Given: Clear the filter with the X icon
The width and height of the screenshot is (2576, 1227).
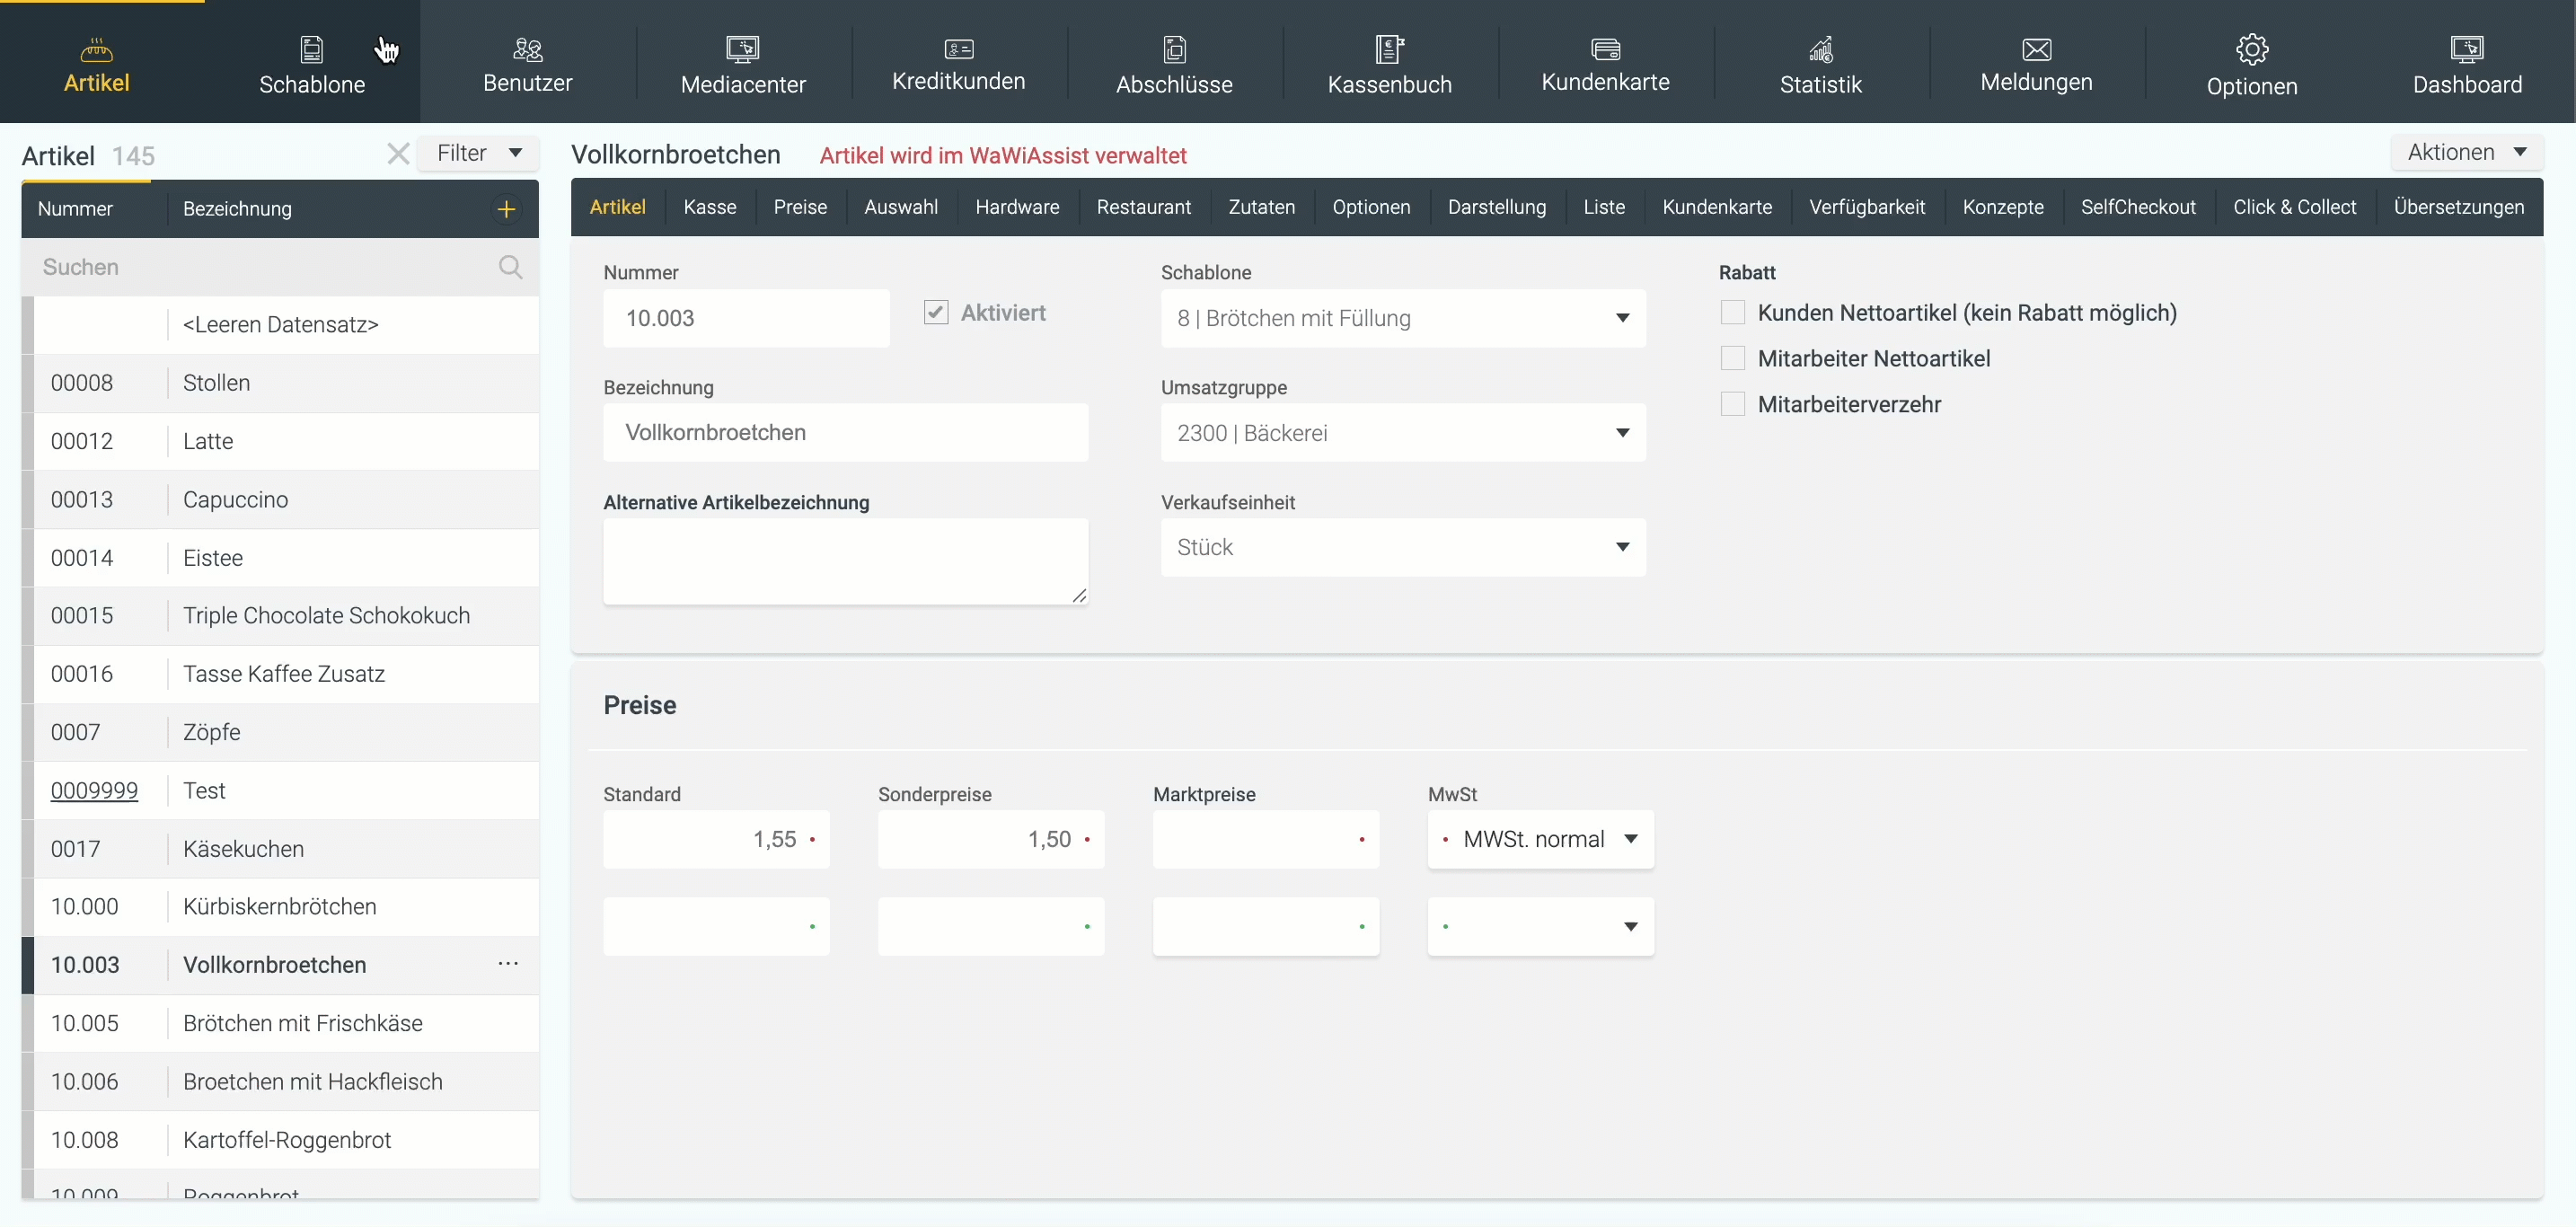Looking at the screenshot, I should 398,154.
